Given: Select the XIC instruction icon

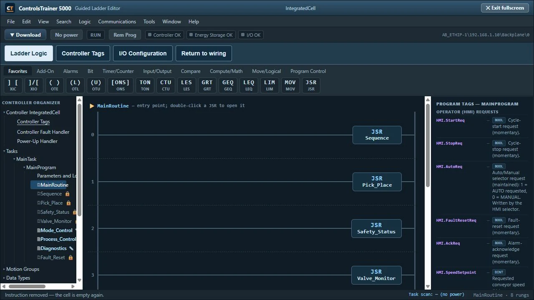Looking at the screenshot, I should [13, 85].
